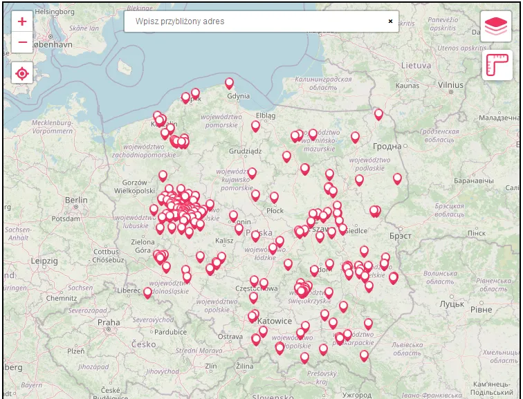Zoom out of the map
Screen dimensions: 523x399
click(22, 43)
